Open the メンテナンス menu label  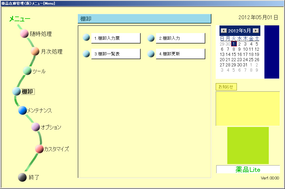pyautogui.click(x=39, y=110)
